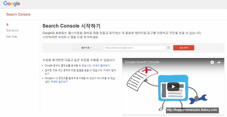Click the red 속성 추가 button

tap(184, 48)
